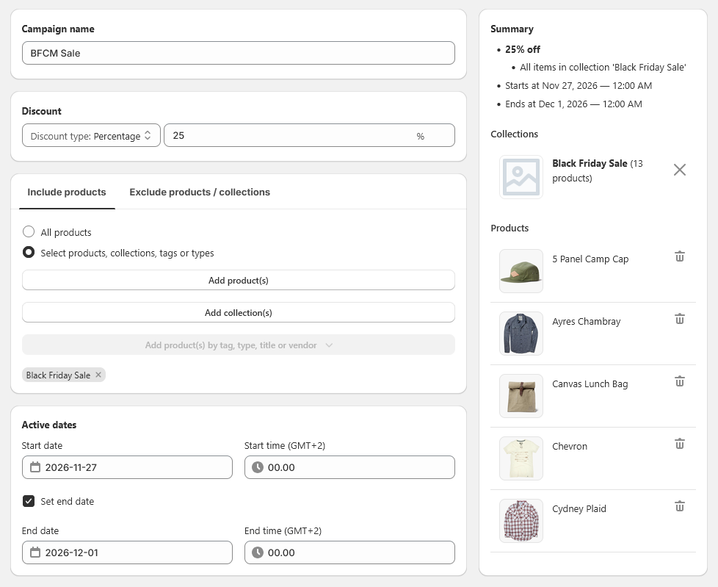Click the 'Cydney Plaid' product name
Image resolution: width=718 pixels, height=587 pixels.
pos(579,508)
